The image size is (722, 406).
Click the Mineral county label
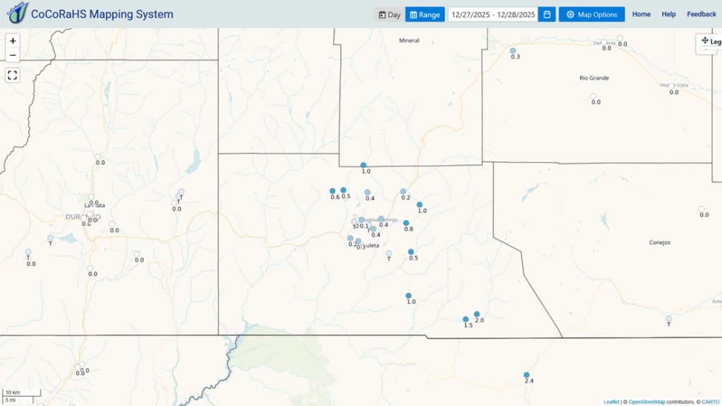coord(409,40)
